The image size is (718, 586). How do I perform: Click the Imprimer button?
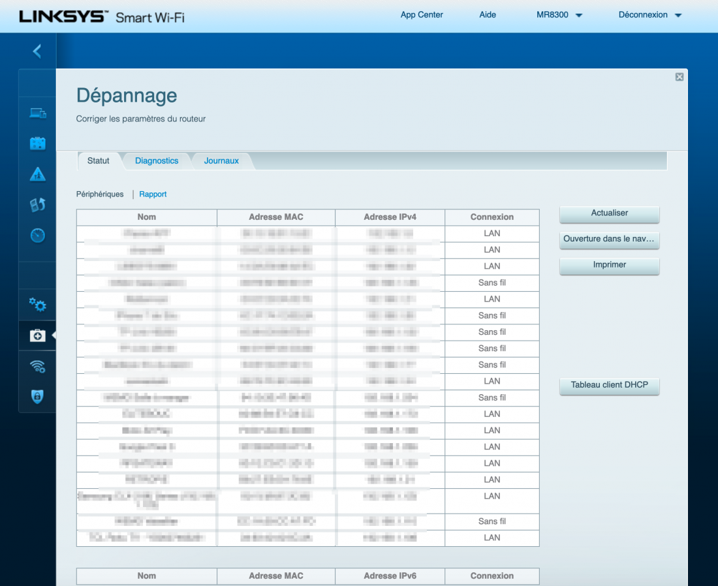click(x=609, y=265)
